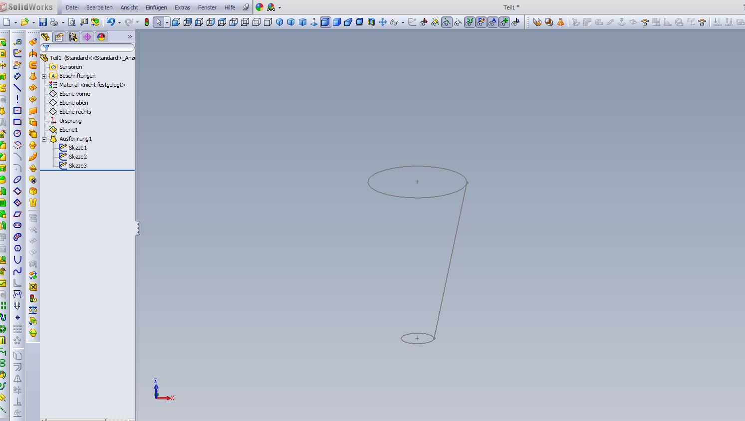Open the Extras menu
Viewport: 745px width, 421px height.
click(183, 7)
